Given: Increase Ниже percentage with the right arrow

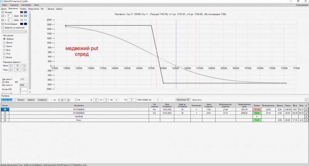Looking at the screenshot, I should click(24, 70).
